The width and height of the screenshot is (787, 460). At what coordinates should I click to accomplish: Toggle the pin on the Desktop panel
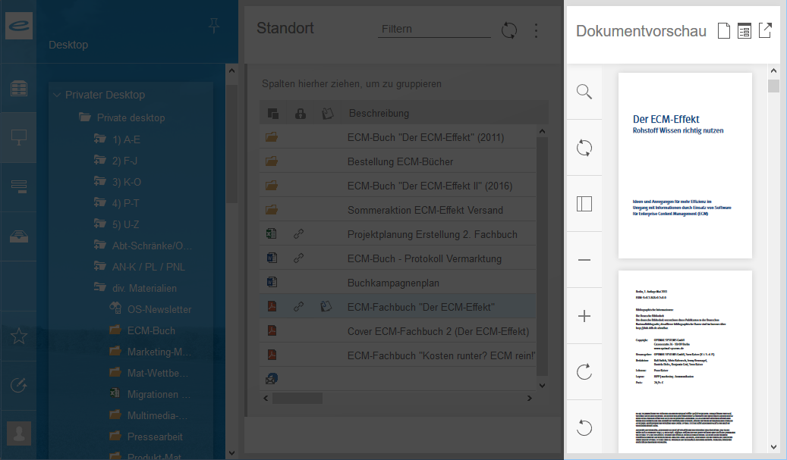pos(214,27)
